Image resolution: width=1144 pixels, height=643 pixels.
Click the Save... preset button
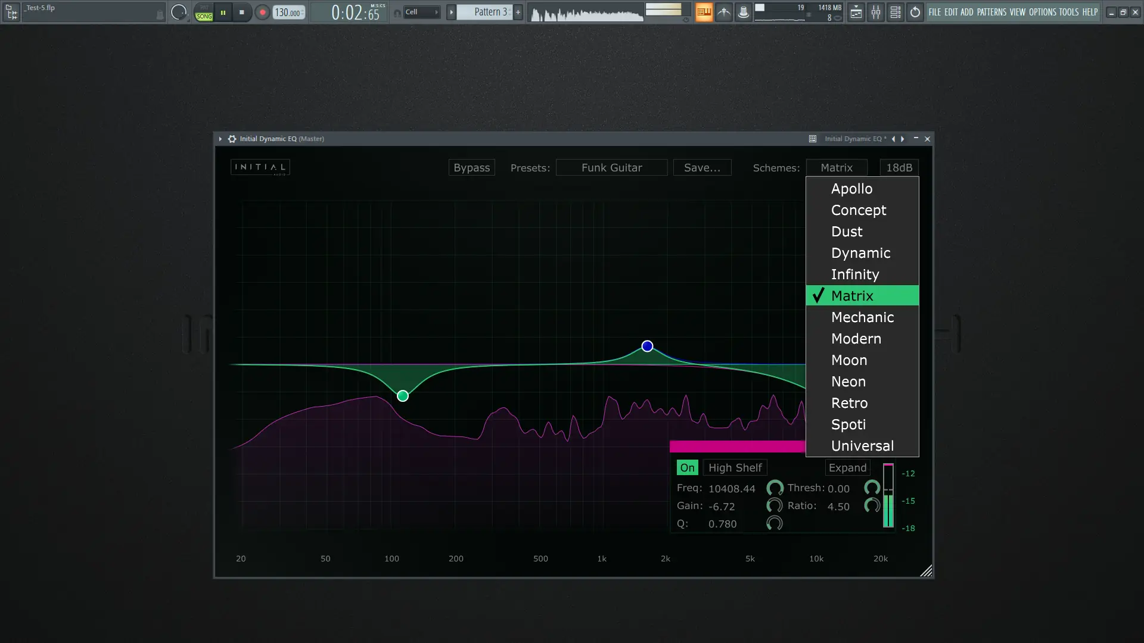click(x=702, y=168)
